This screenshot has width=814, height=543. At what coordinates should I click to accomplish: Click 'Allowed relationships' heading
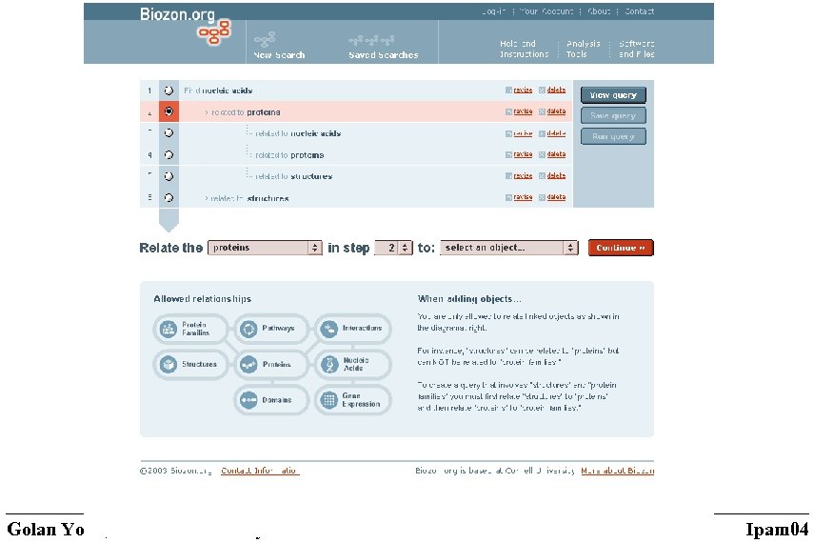click(x=203, y=299)
